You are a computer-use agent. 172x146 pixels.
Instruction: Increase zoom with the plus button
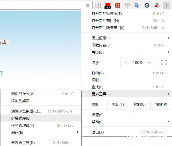(x=149, y=63)
